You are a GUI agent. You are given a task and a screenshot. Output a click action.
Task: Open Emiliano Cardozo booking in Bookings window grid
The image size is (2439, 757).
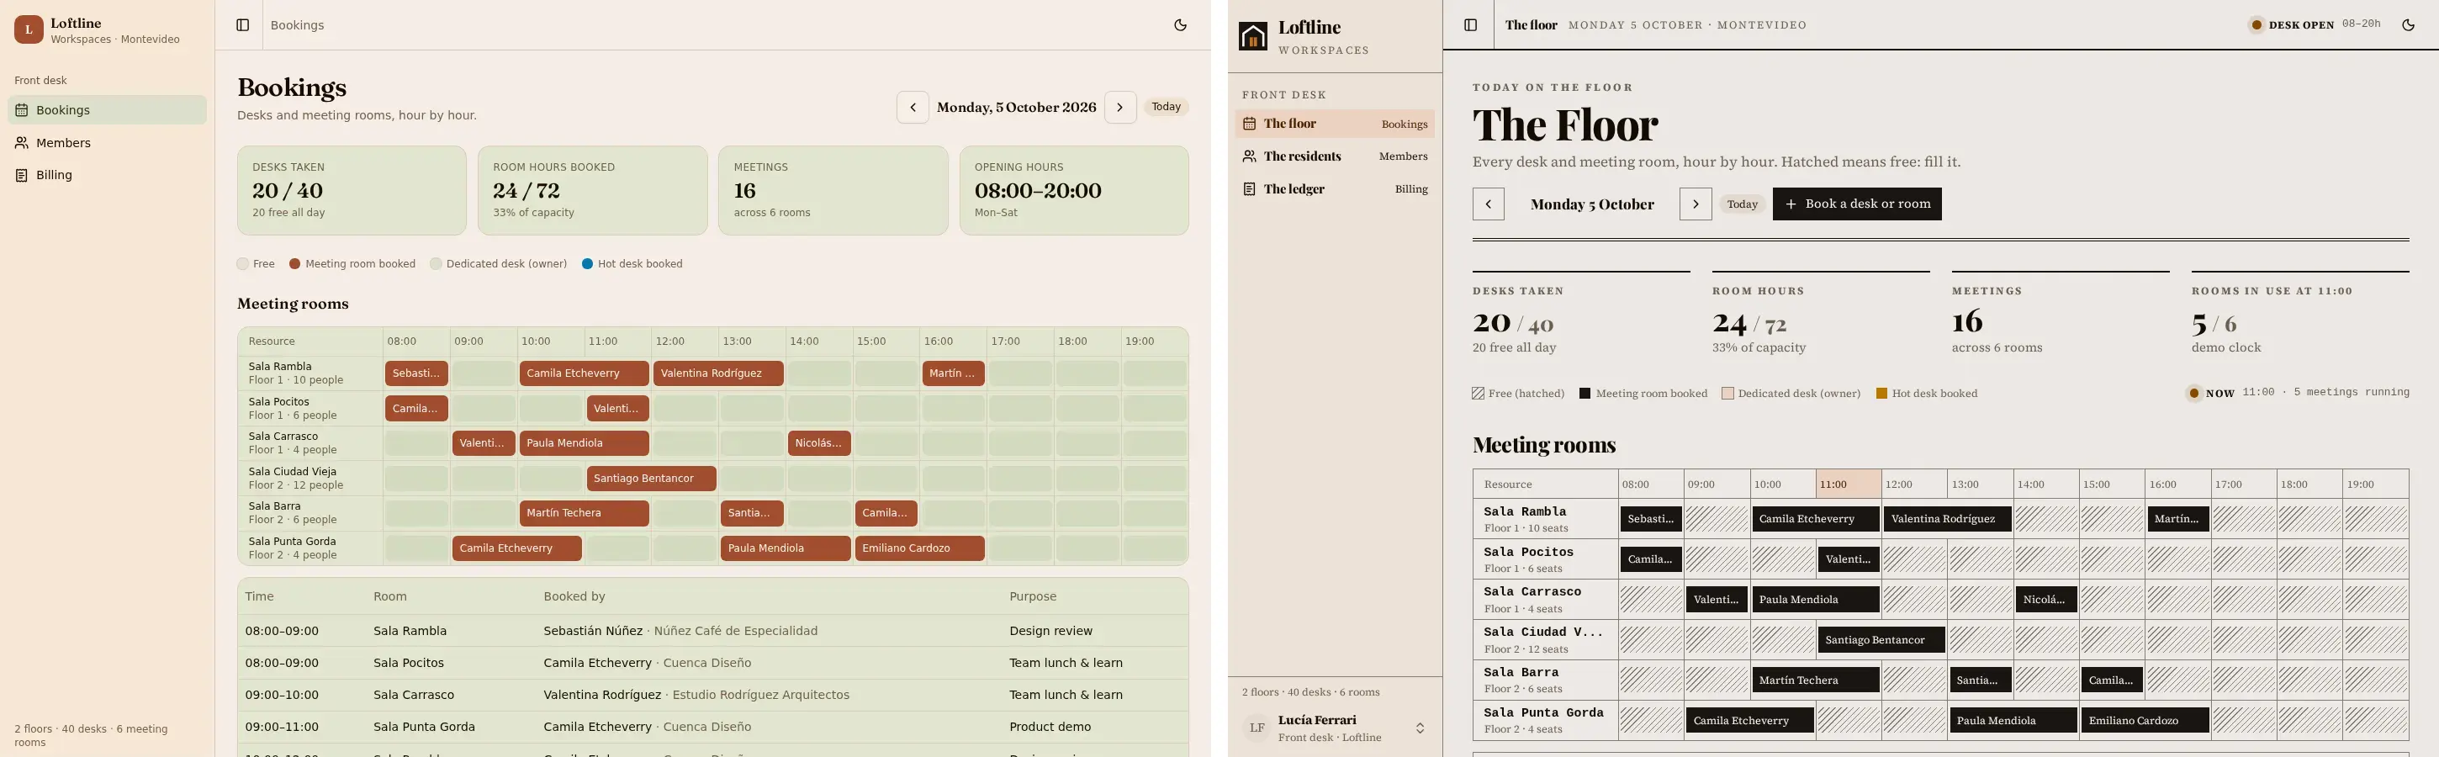(919, 548)
